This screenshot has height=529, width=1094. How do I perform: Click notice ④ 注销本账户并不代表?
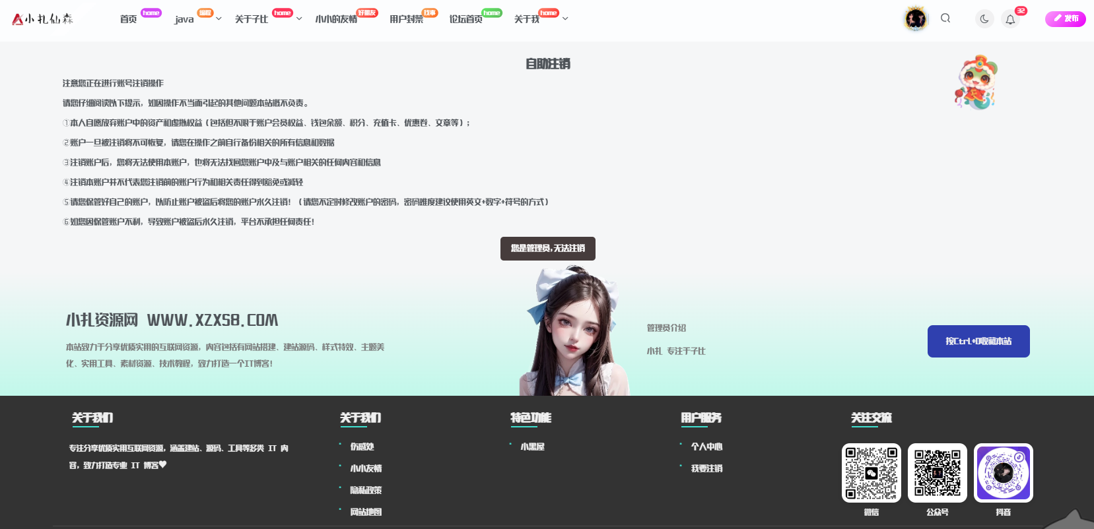click(x=183, y=182)
